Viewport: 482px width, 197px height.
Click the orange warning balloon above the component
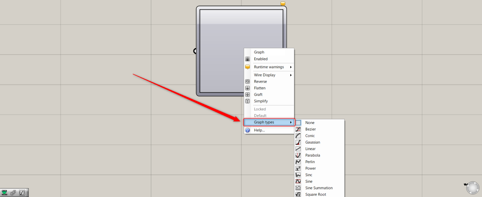pos(283,4)
